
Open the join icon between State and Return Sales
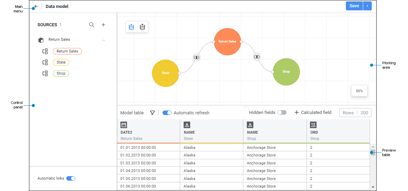(x=197, y=57)
